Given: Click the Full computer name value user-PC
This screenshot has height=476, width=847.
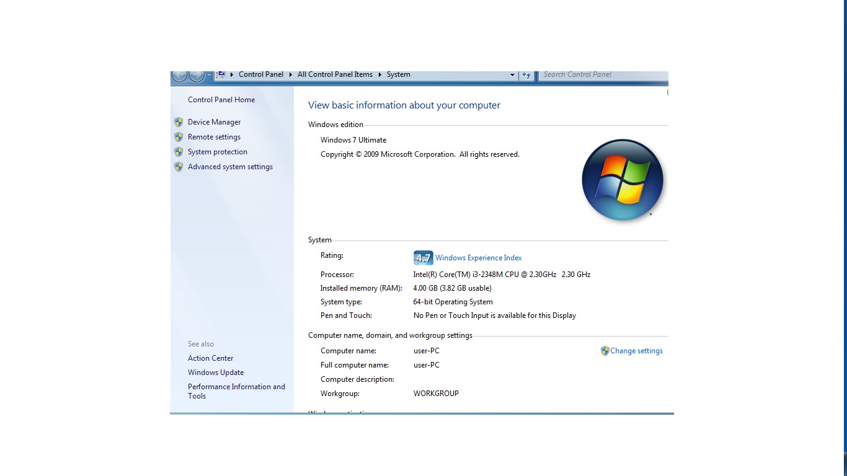Looking at the screenshot, I should pos(427,365).
